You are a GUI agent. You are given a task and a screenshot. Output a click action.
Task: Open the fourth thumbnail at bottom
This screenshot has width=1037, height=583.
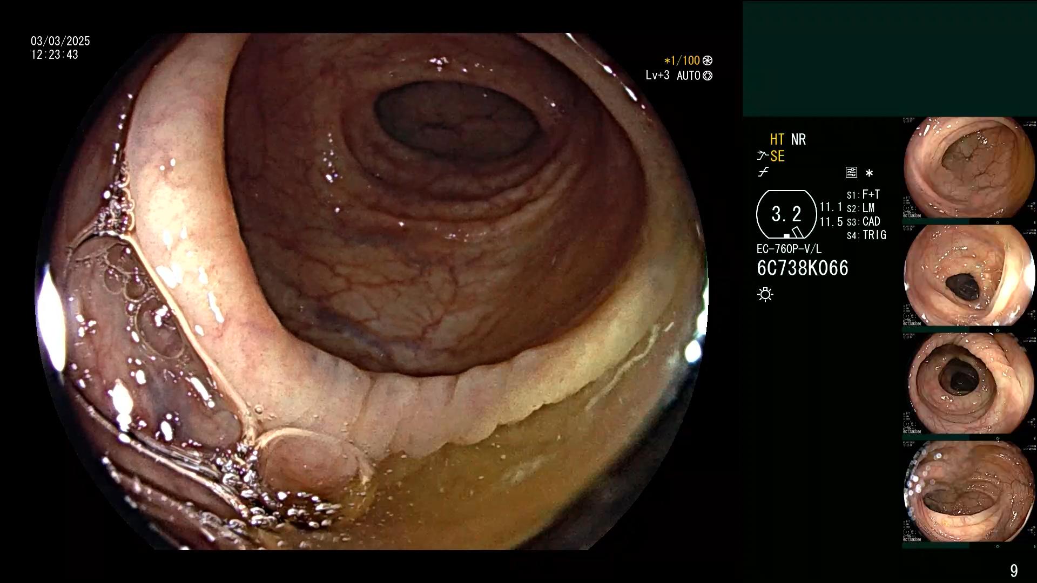(x=969, y=491)
